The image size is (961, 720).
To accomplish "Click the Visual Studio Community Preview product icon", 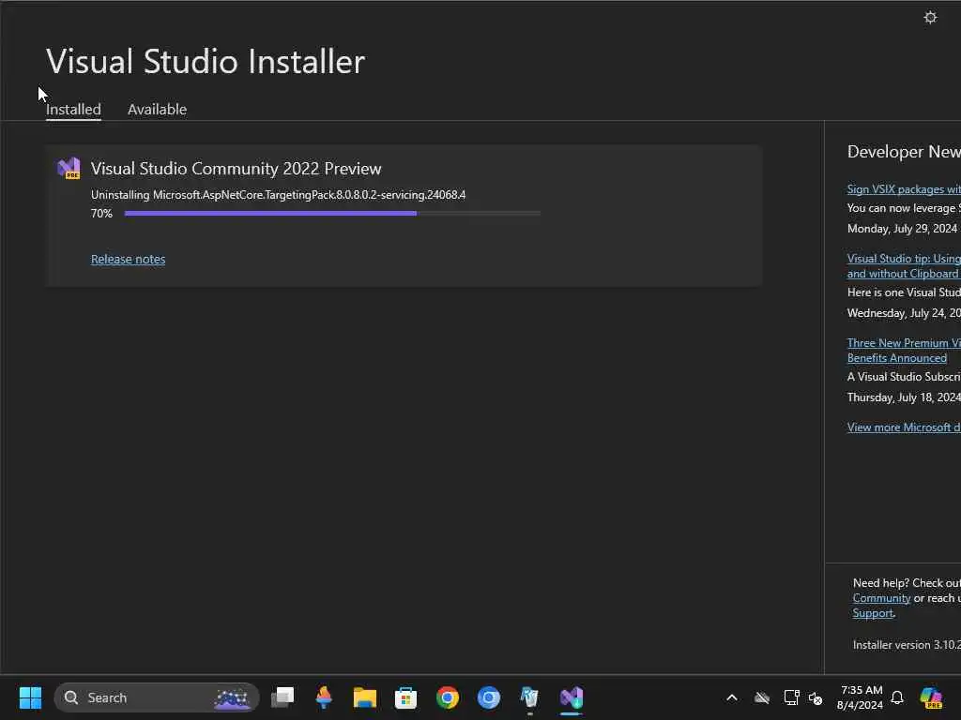I will pos(69,168).
